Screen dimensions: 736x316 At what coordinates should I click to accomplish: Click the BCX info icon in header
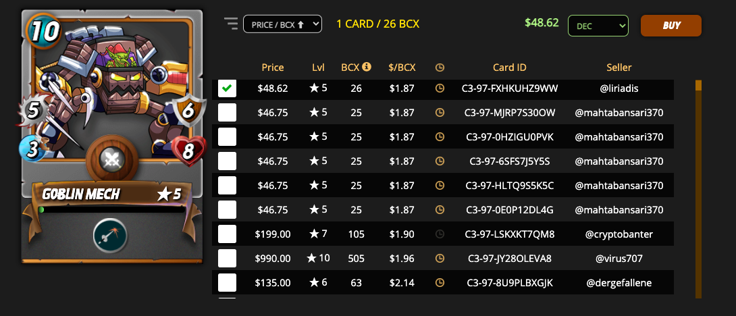click(367, 67)
